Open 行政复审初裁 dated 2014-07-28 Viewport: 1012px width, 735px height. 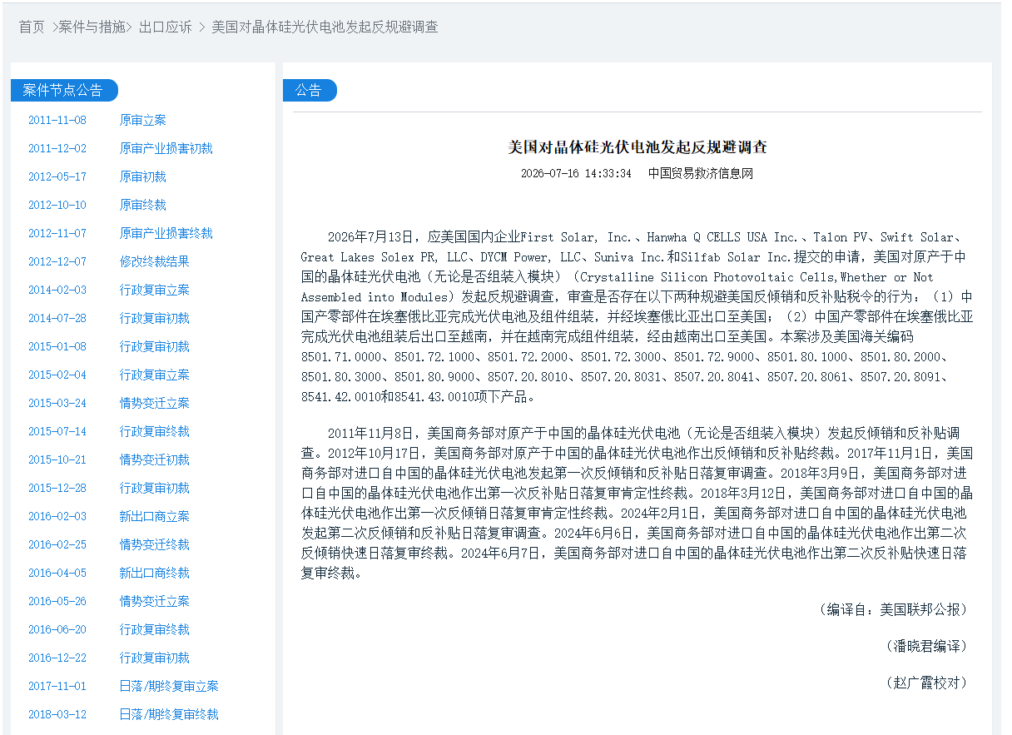point(155,318)
